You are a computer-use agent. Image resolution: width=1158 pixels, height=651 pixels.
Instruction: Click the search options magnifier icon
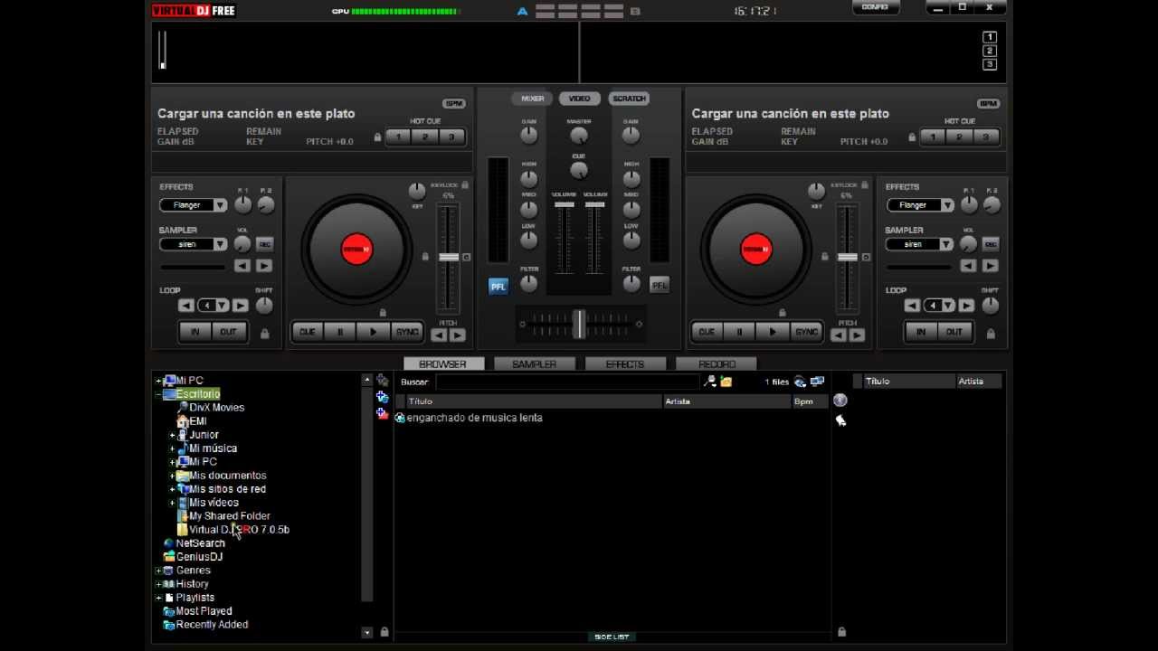pos(710,382)
